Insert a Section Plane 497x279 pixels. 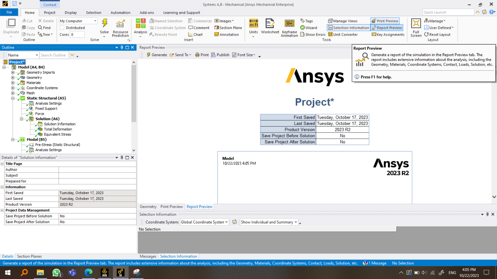pyautogui.click(x=228, y=28)
